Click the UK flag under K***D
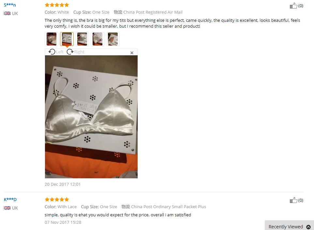Image resolution: width=314 pixels, height=230 pixels. [x=7, y=208]
